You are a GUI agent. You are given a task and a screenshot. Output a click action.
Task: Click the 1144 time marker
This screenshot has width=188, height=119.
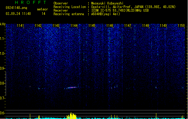(74, 26)
